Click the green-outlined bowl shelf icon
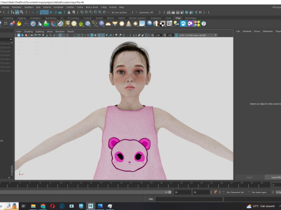281x210 pixels. pyautogui.click(x=60, y=24)
